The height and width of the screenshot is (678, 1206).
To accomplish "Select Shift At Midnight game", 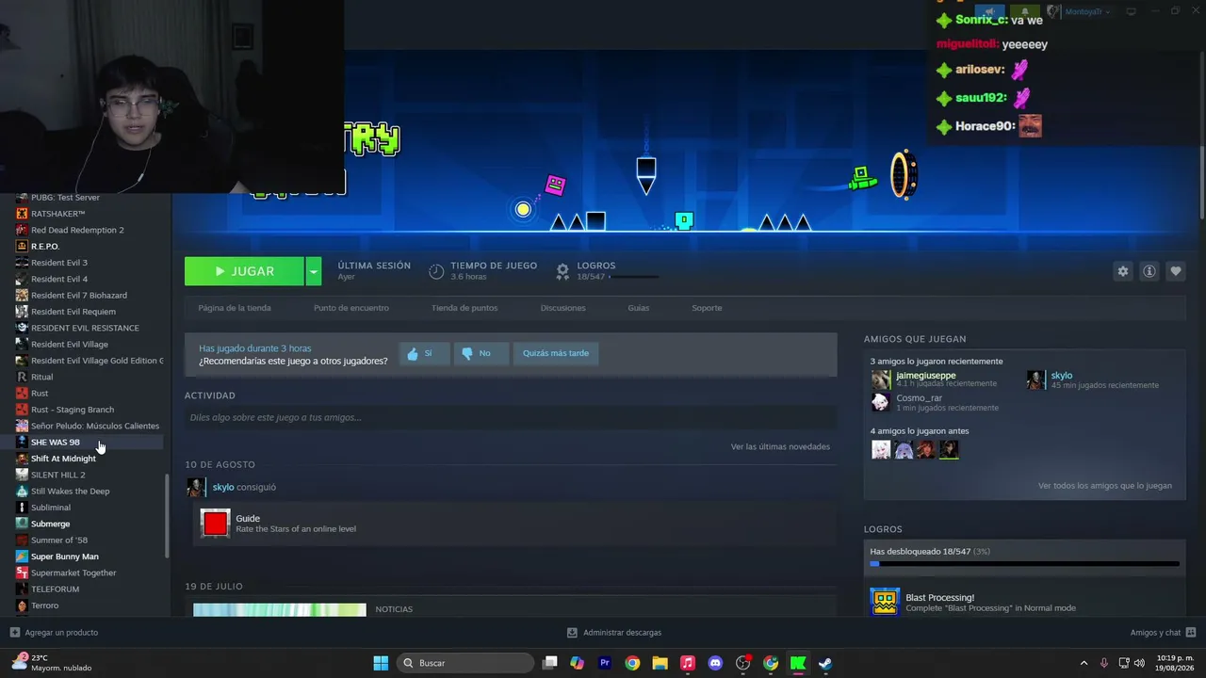I will coord(63,459).
